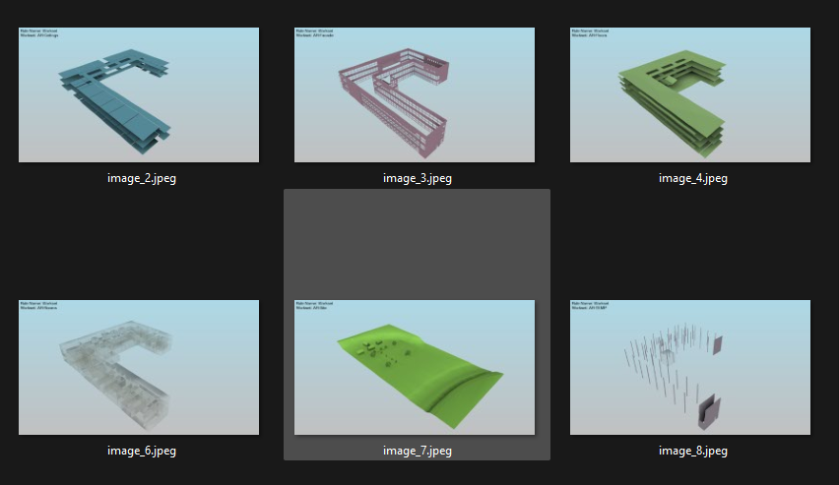Select the image_6.jpeg transparent rooms thumbnail

[x=139, y=367]
